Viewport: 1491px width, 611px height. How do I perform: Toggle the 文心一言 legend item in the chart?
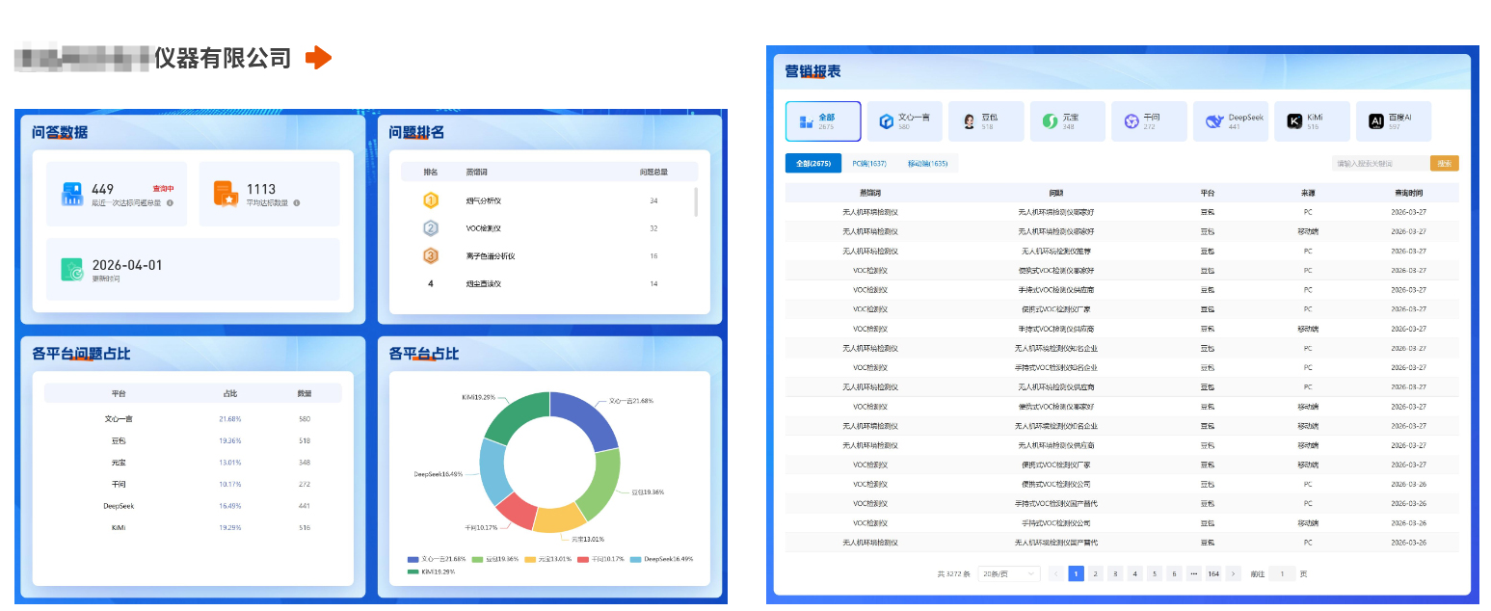coord(437,559)
